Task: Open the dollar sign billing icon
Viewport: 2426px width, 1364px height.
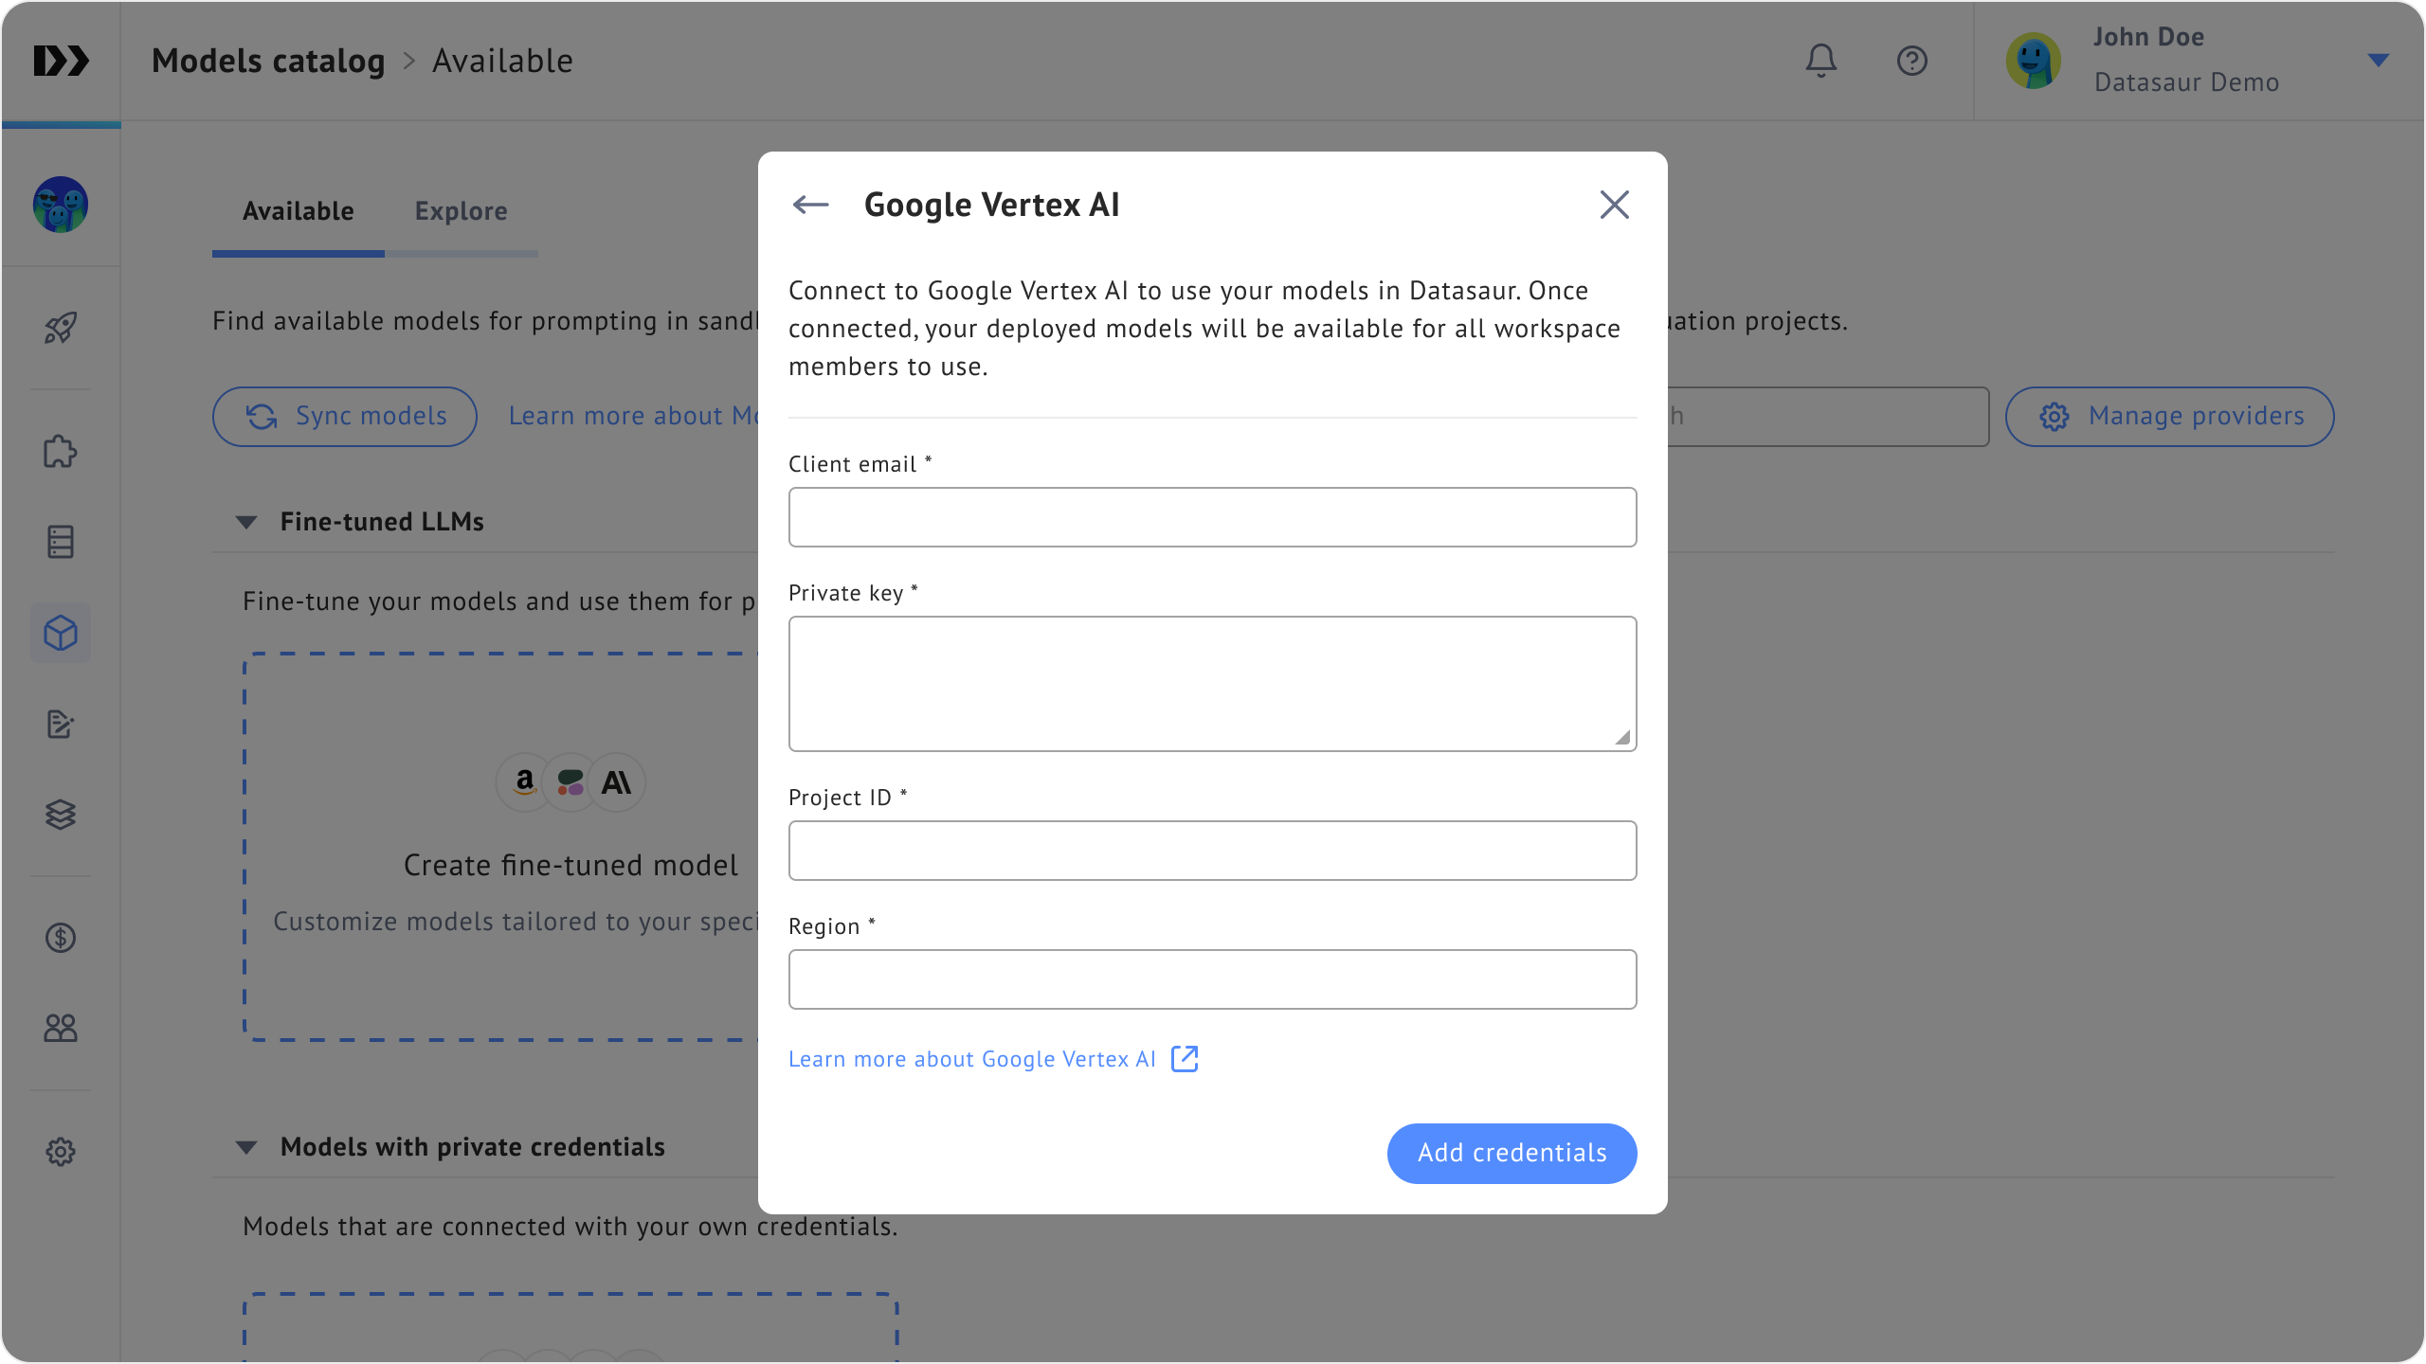Action: pyautogui.click(x=61, y=938)
